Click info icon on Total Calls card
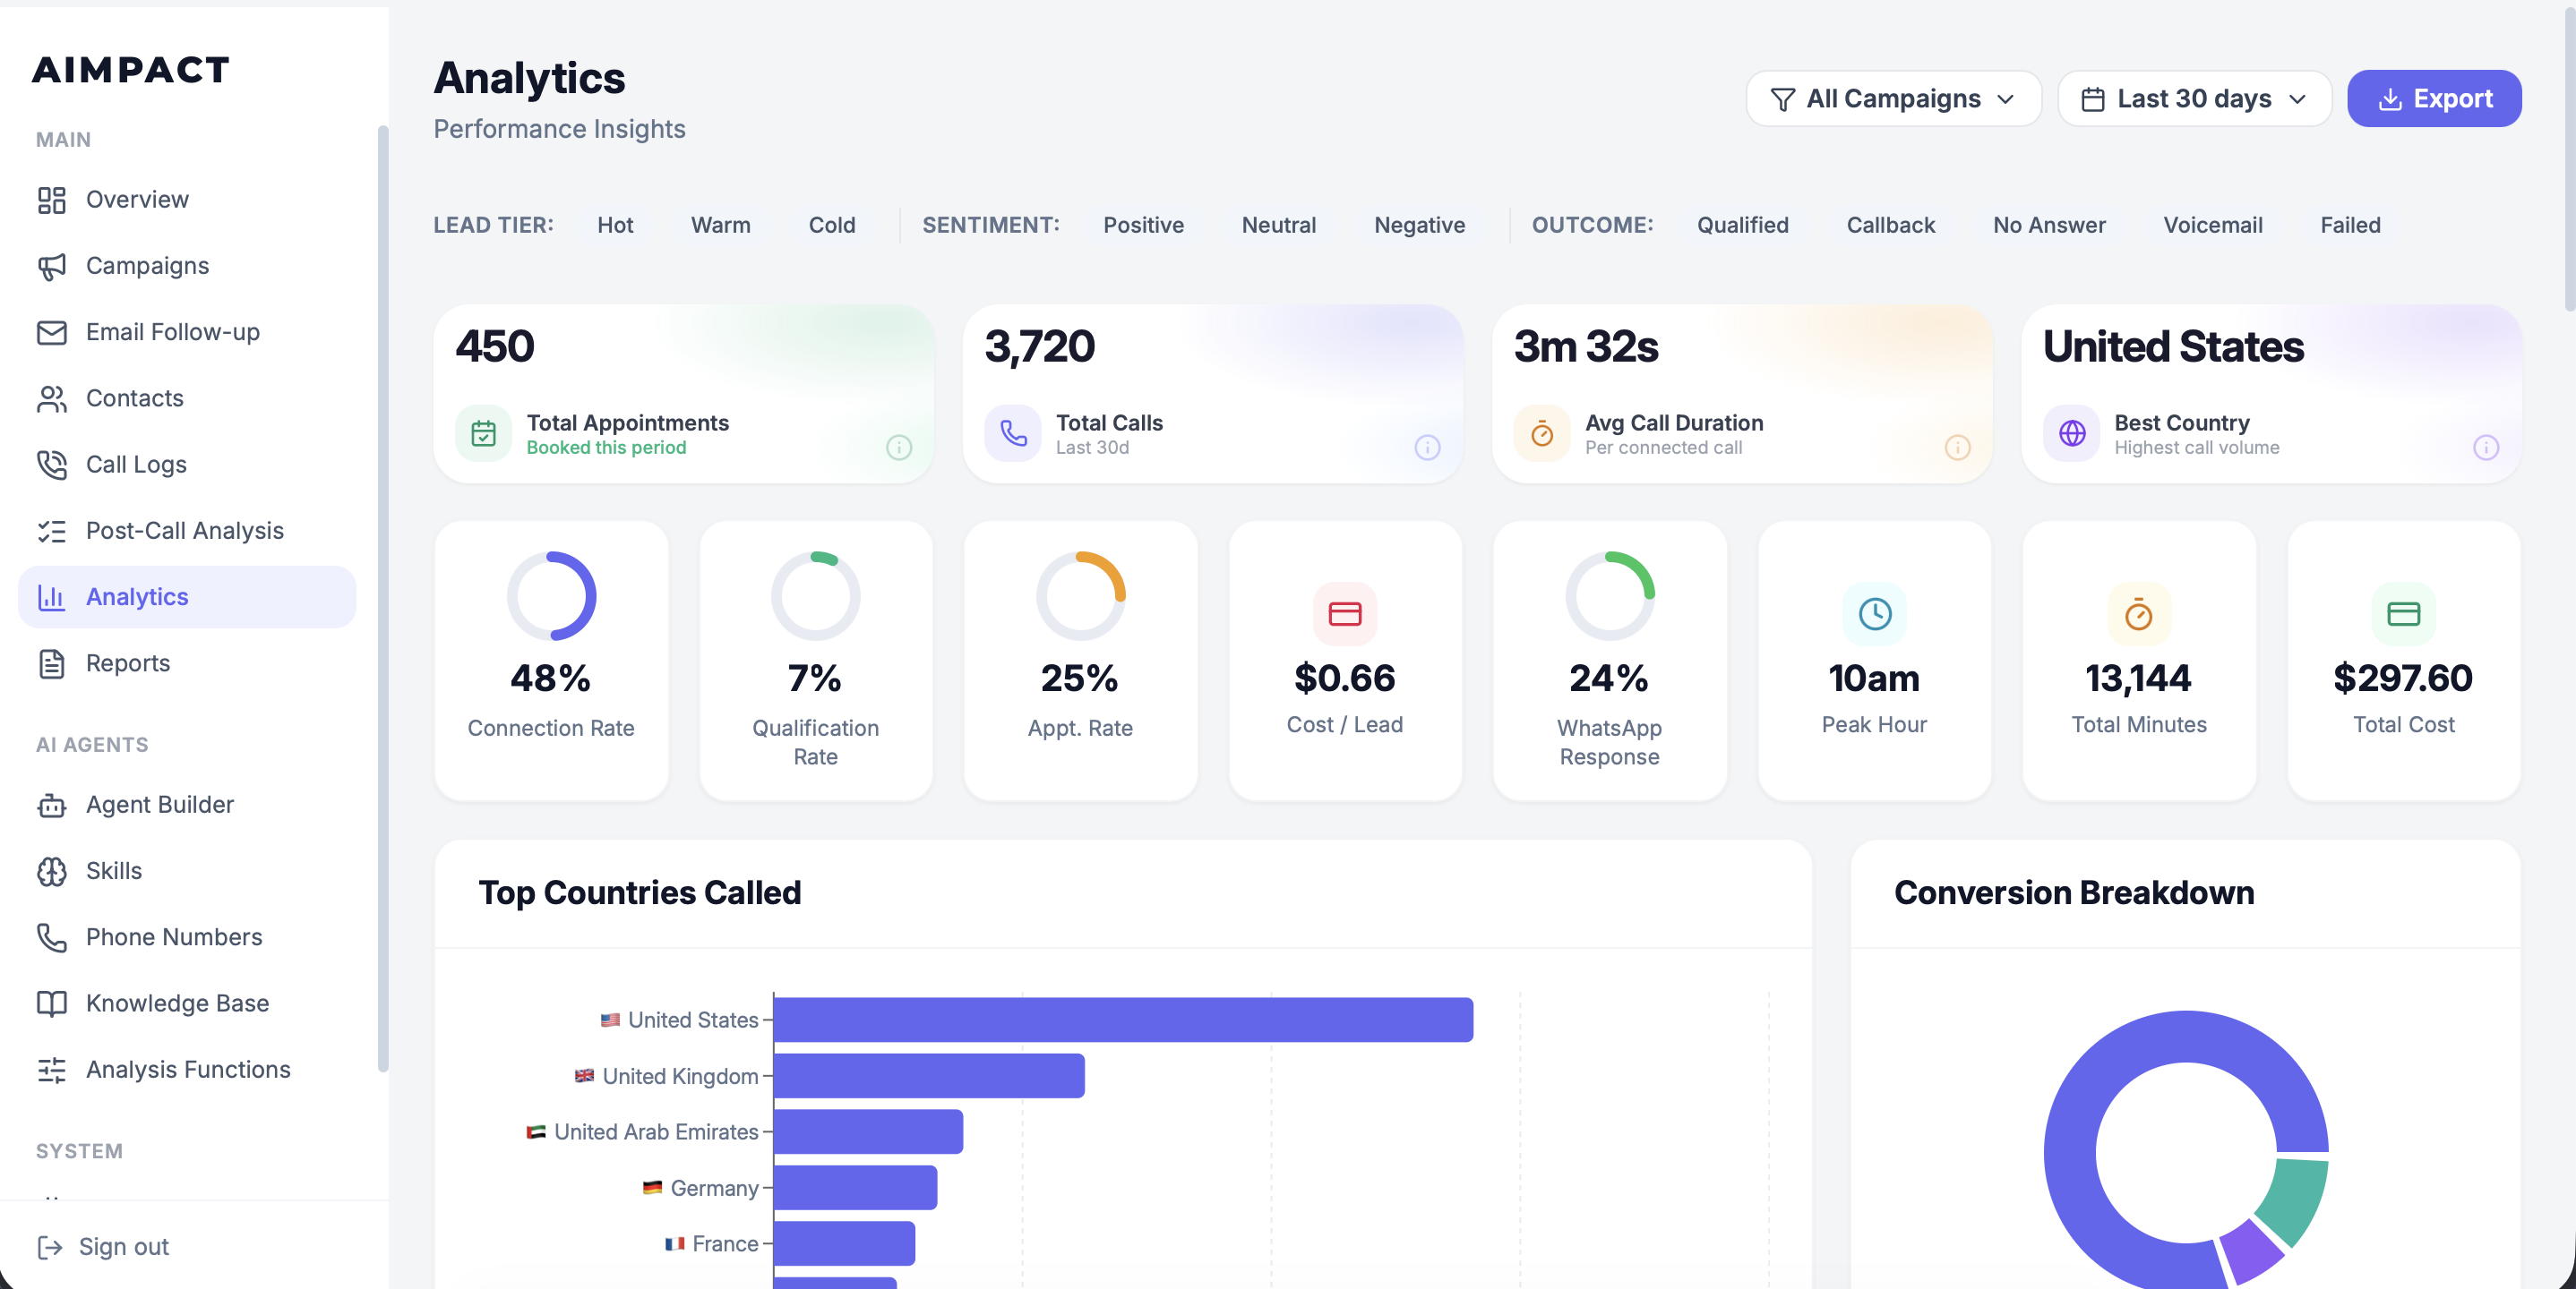 click(x=1428, y=448)
